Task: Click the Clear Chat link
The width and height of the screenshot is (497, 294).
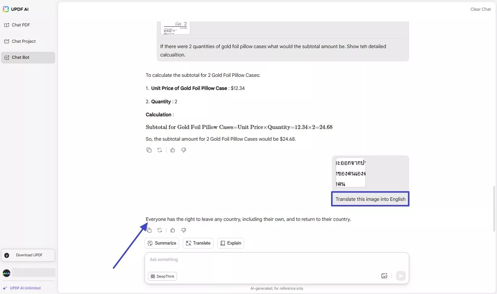Action: point(481,9)
